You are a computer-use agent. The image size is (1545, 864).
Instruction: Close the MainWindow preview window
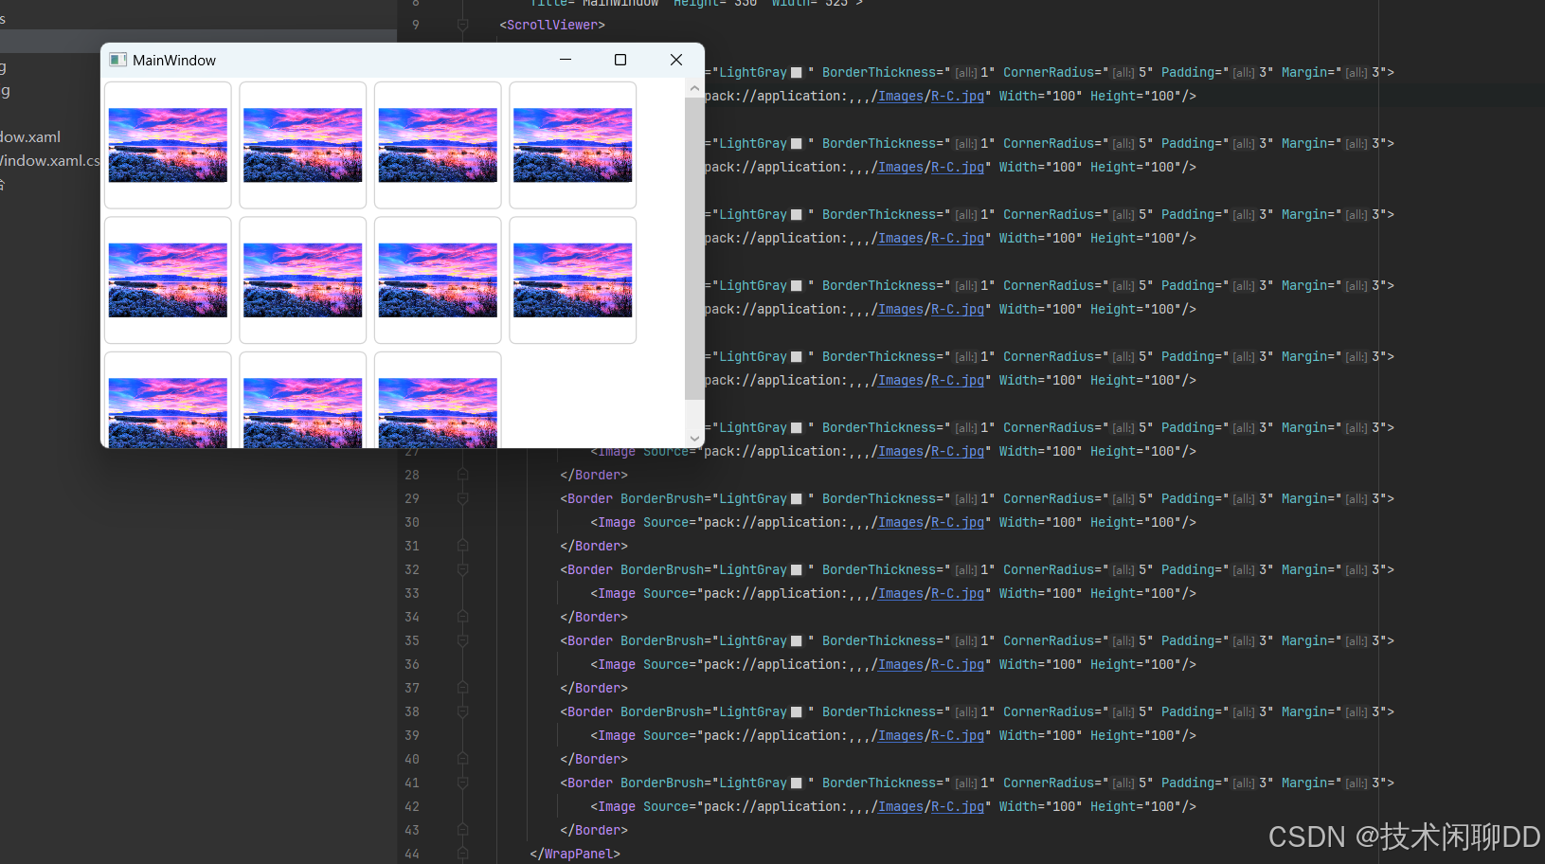tap(676, 60)
